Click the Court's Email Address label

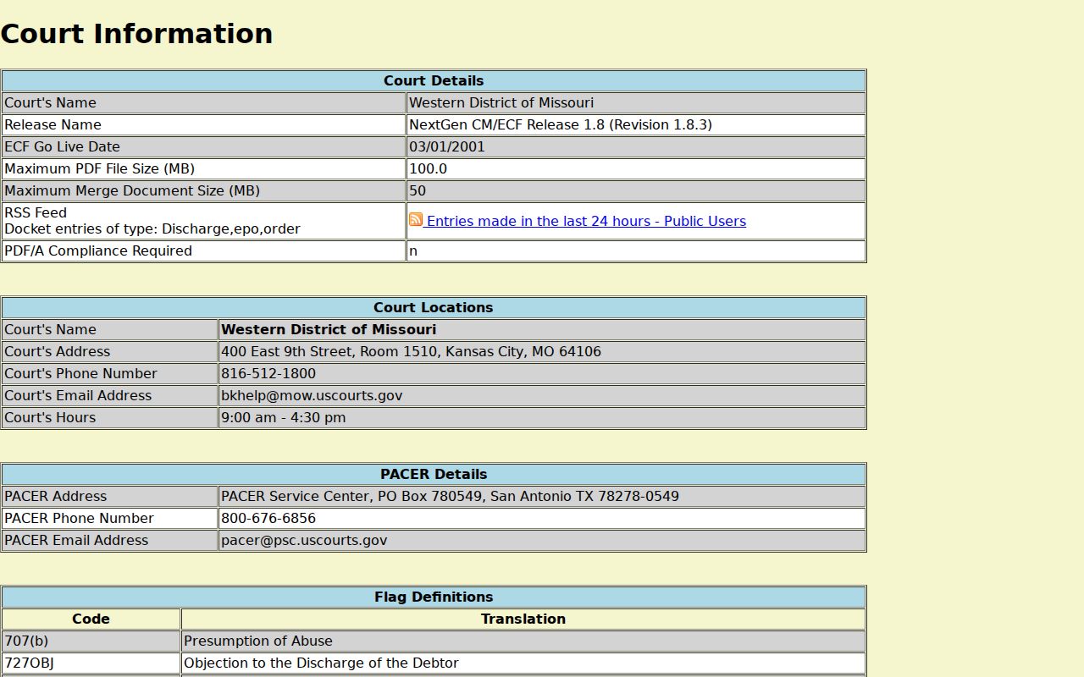coord(78,395)
